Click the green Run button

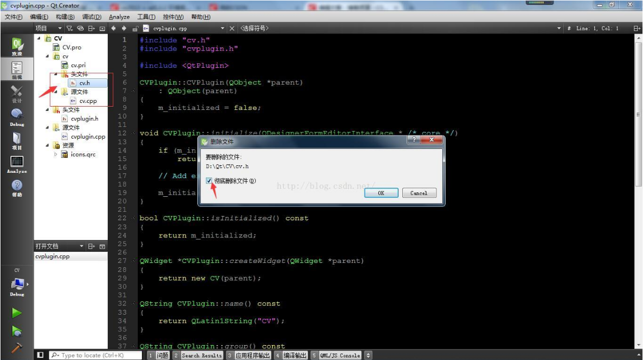17,313
